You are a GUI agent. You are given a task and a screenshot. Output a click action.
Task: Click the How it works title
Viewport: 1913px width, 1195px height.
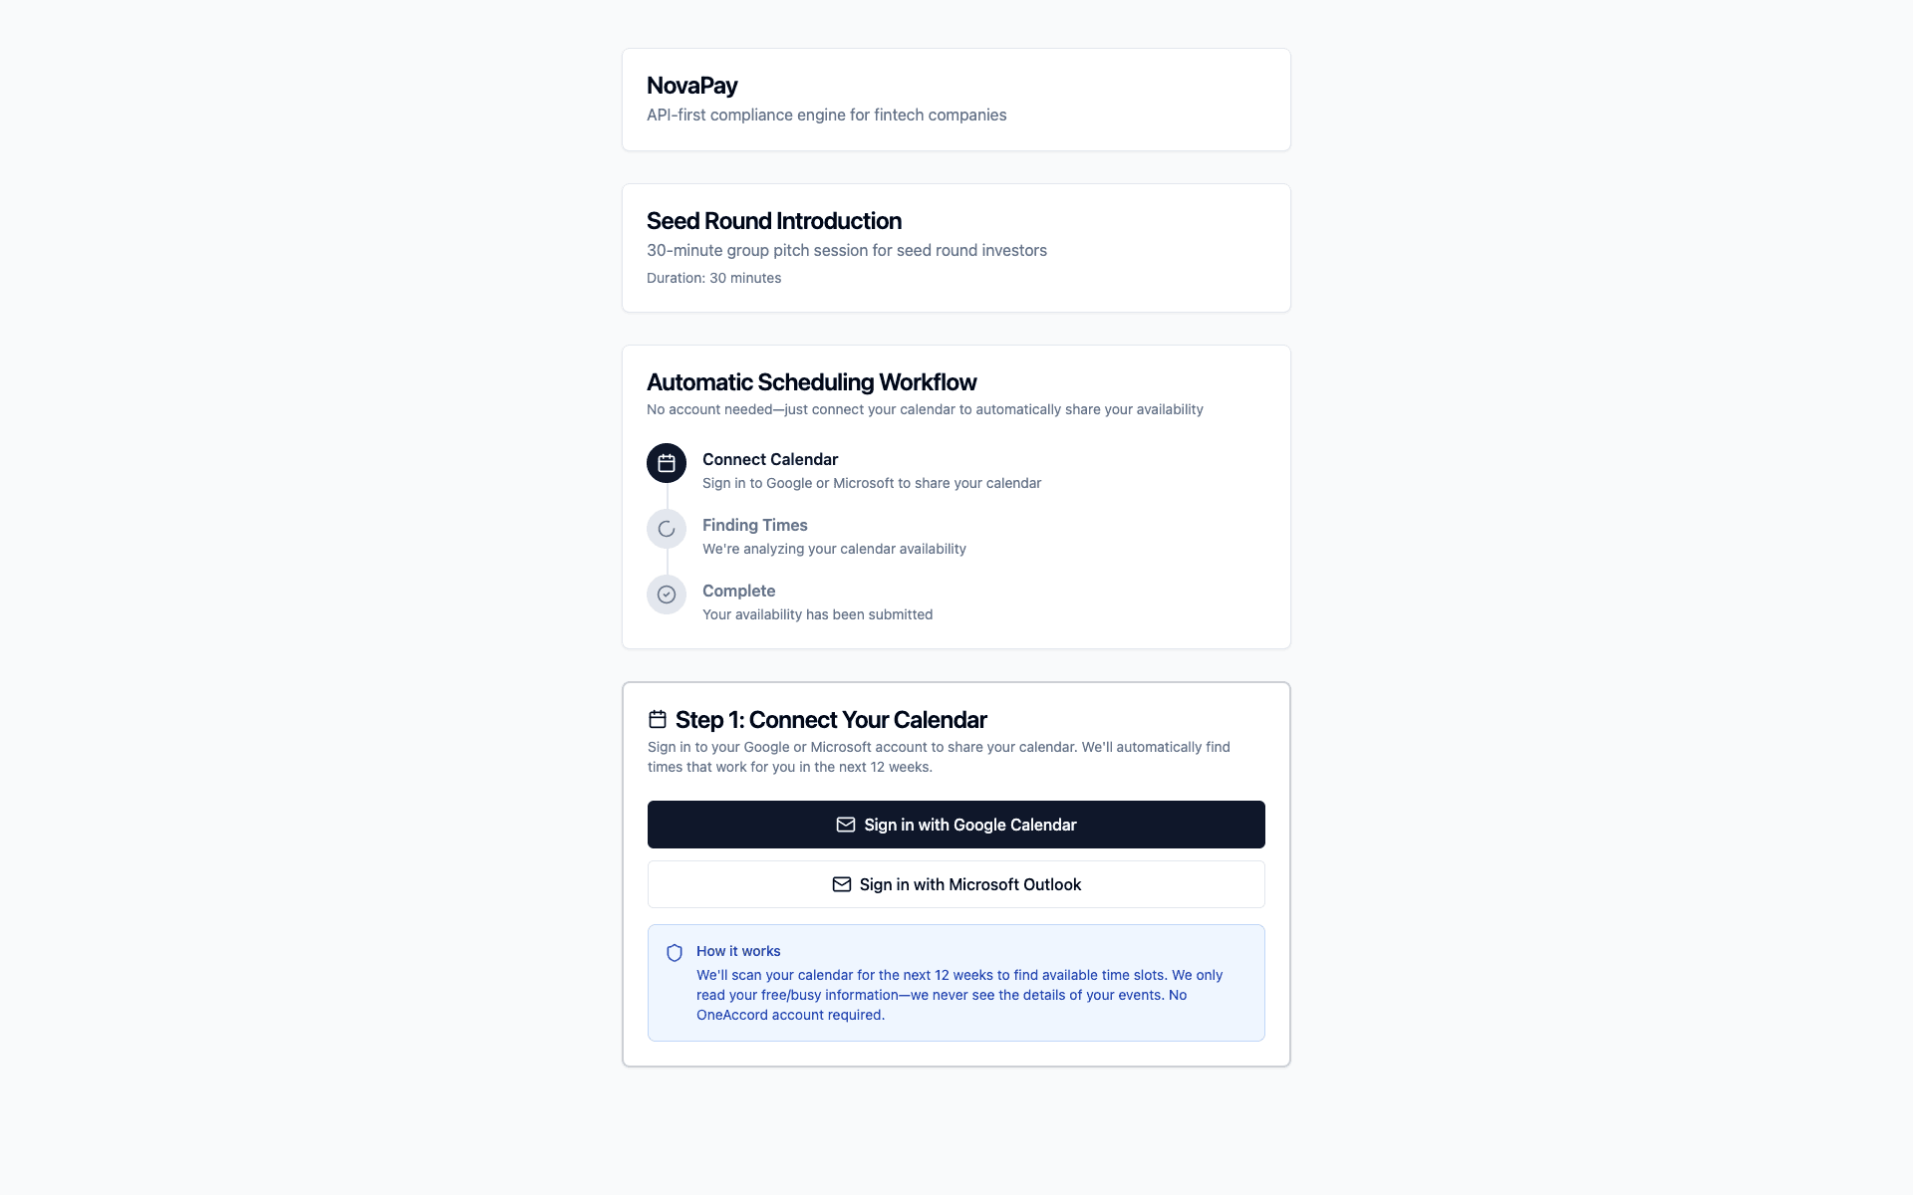pos(738,951)
